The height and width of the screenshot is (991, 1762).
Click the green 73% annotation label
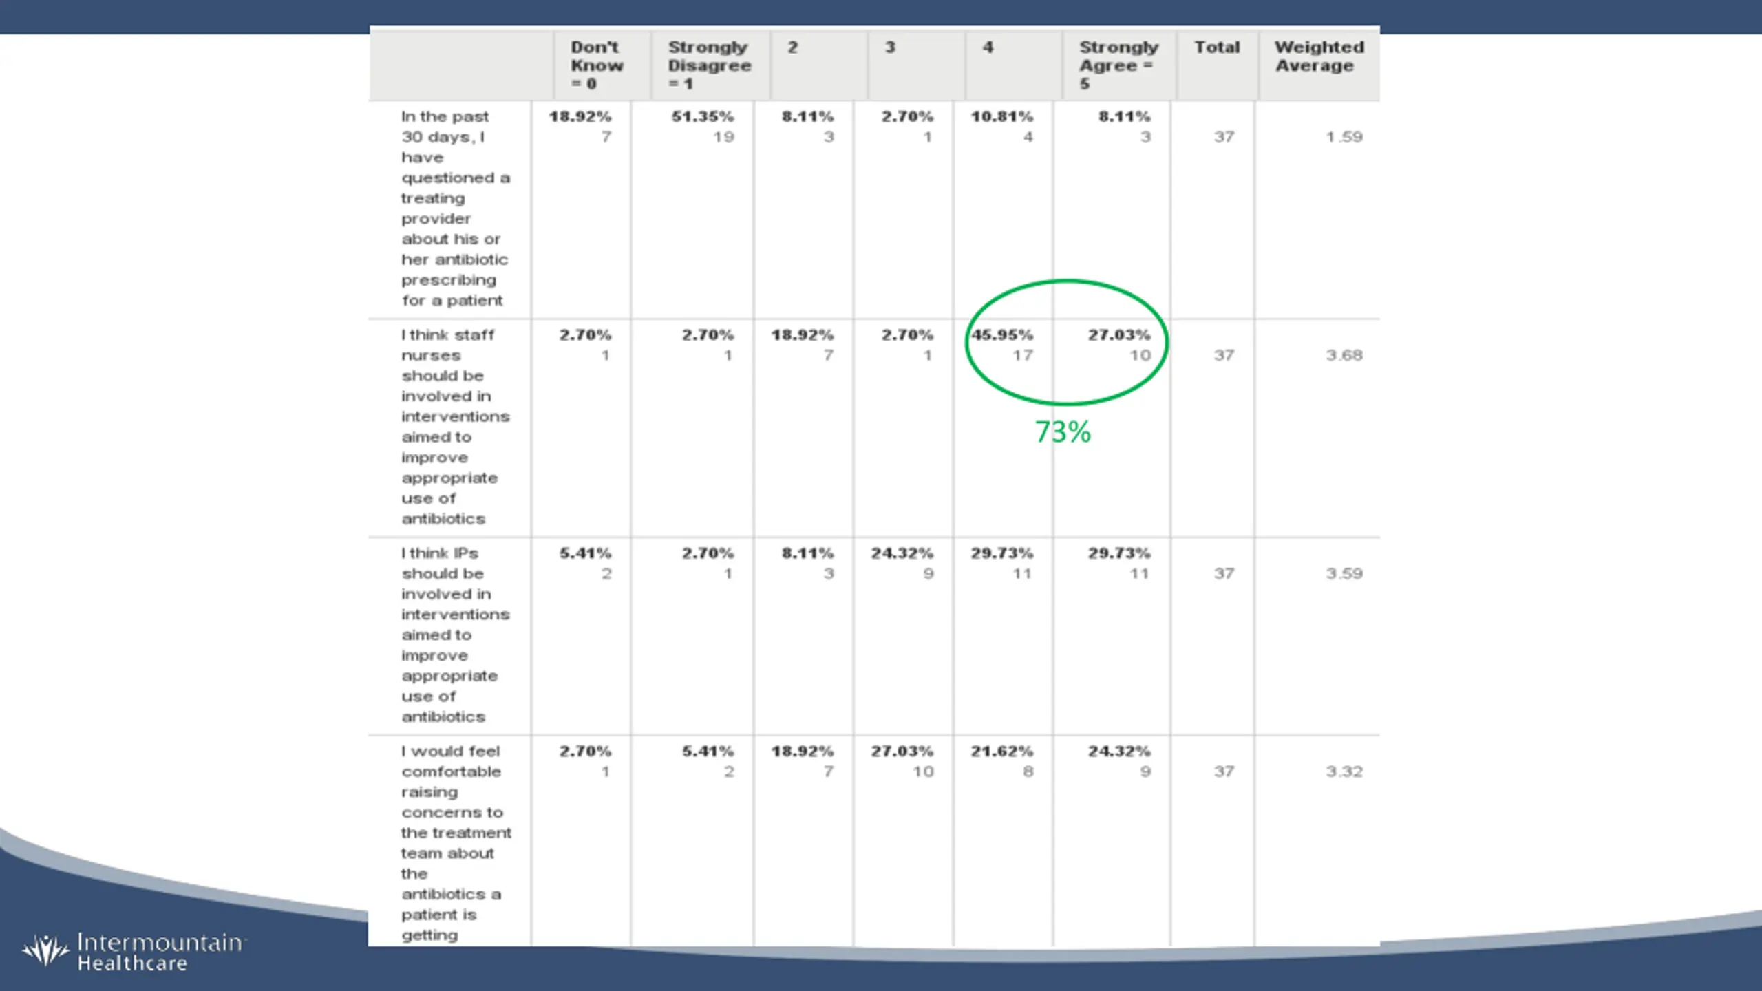[x=1063, y=432]
